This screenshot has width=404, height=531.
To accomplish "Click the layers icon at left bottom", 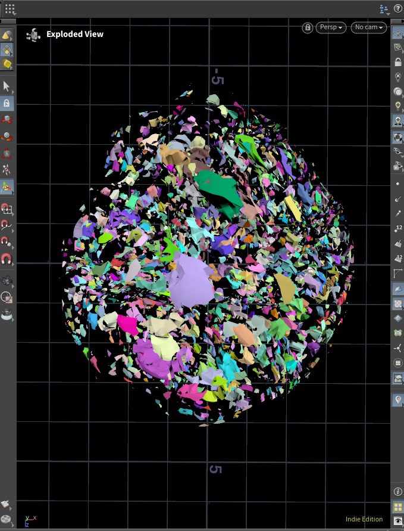I will coord(6,504).
